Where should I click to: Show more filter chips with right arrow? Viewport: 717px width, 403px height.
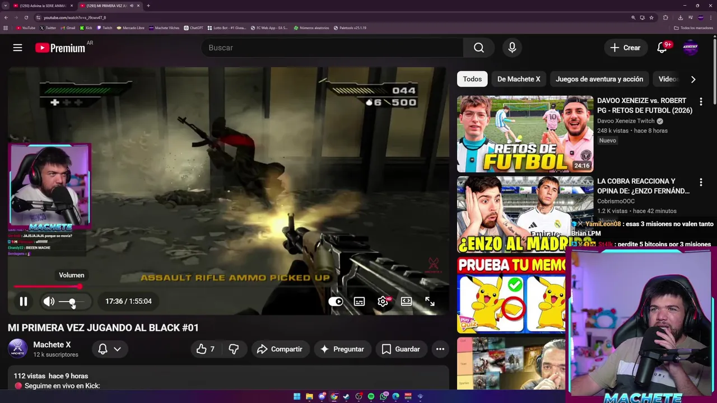click(693, 79)
